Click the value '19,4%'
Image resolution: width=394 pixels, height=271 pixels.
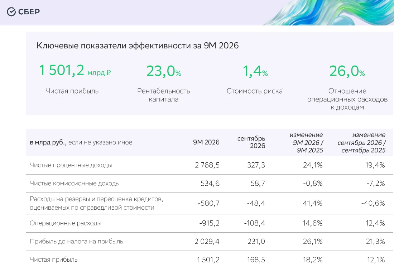(375, 165)
